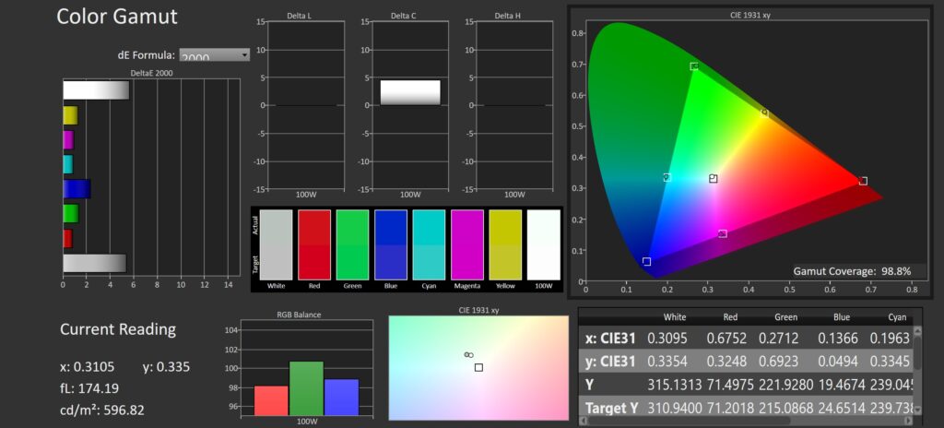Select the 100W swatch

pos(543,247)
